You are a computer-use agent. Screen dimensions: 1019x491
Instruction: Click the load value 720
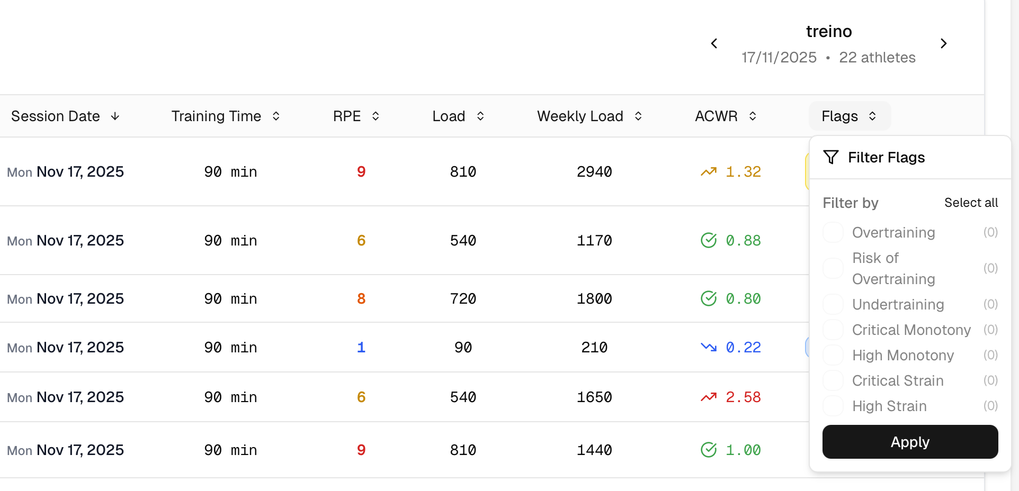click(x=463, y=298)
